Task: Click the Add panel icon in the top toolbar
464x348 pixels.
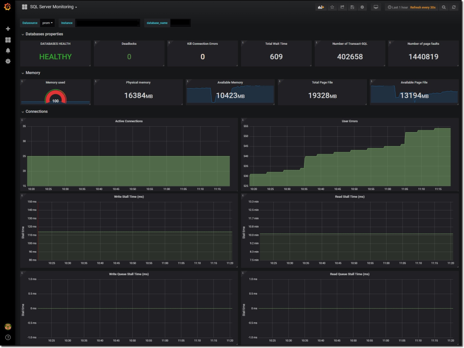Action: (321, 7)
